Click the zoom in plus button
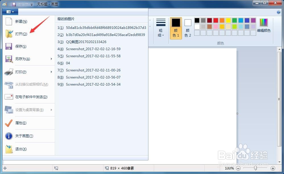The image size is (284, 174). pos(273,168)
